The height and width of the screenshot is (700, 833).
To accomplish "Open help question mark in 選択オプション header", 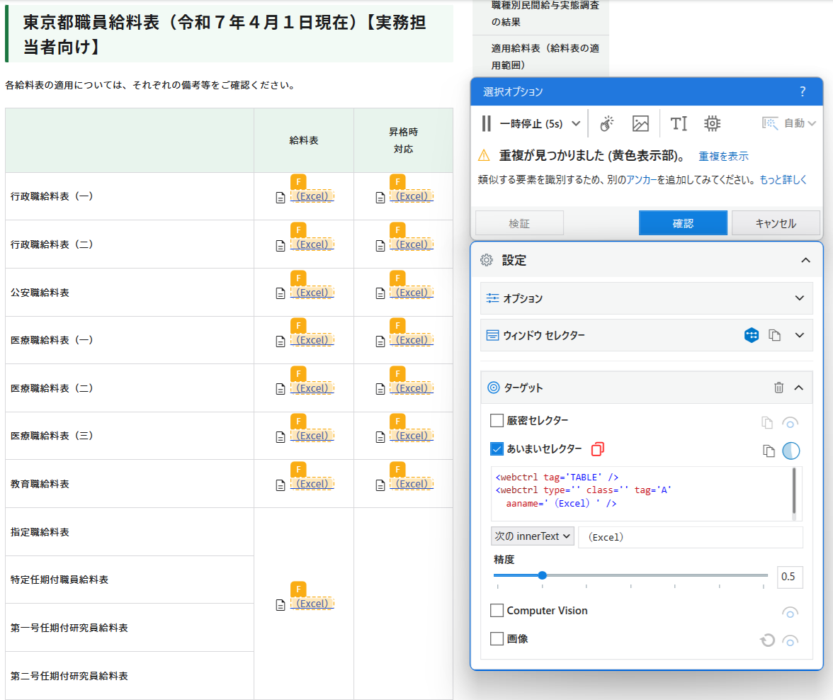I will coord(802,91).
